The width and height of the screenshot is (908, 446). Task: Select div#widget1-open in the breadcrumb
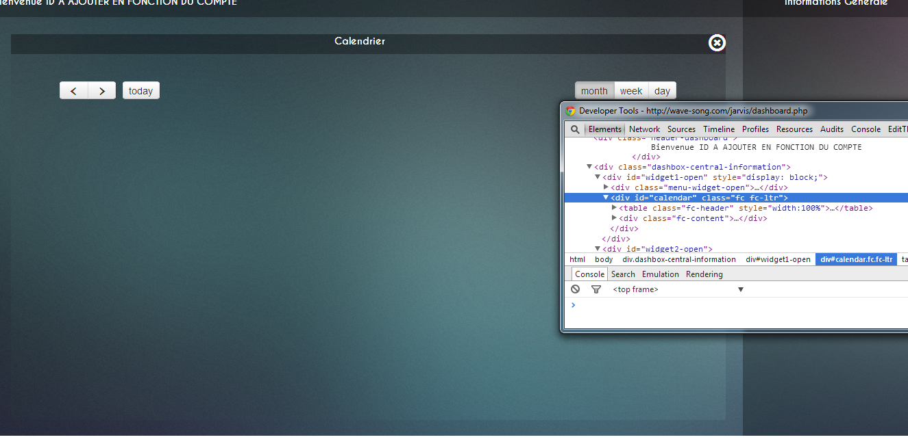coord(778,260)
